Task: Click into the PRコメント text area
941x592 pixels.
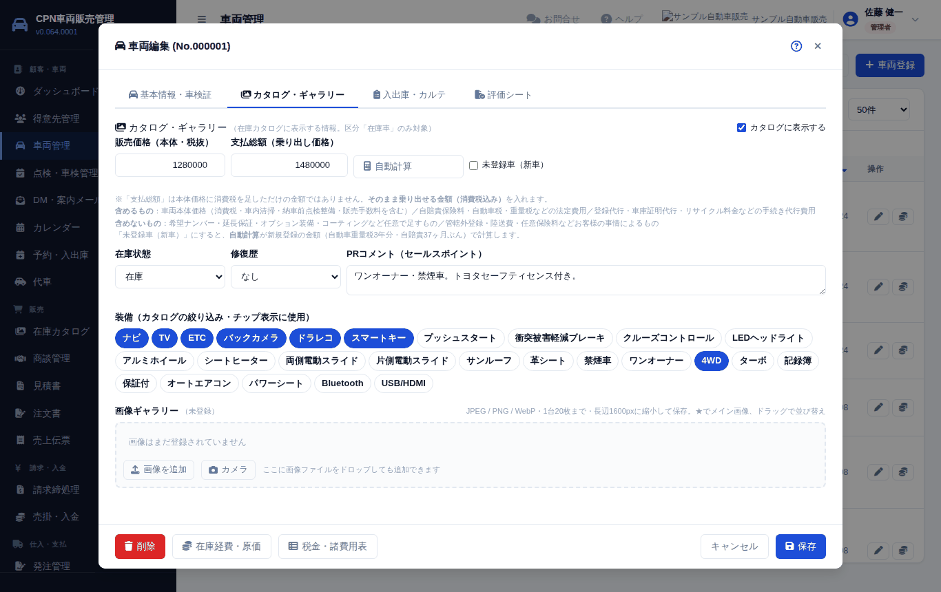Action: click(586, 280)
